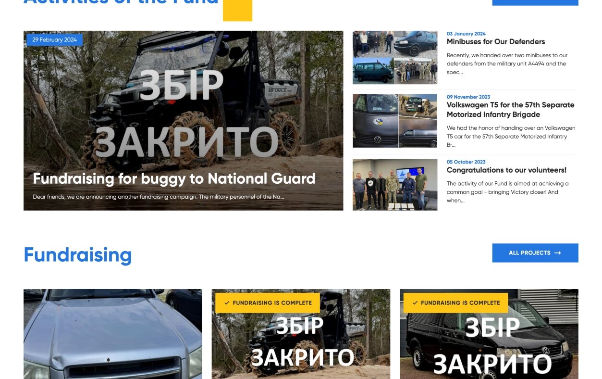Read 'Congratulations to our volunteers!' post

point(506,170)
